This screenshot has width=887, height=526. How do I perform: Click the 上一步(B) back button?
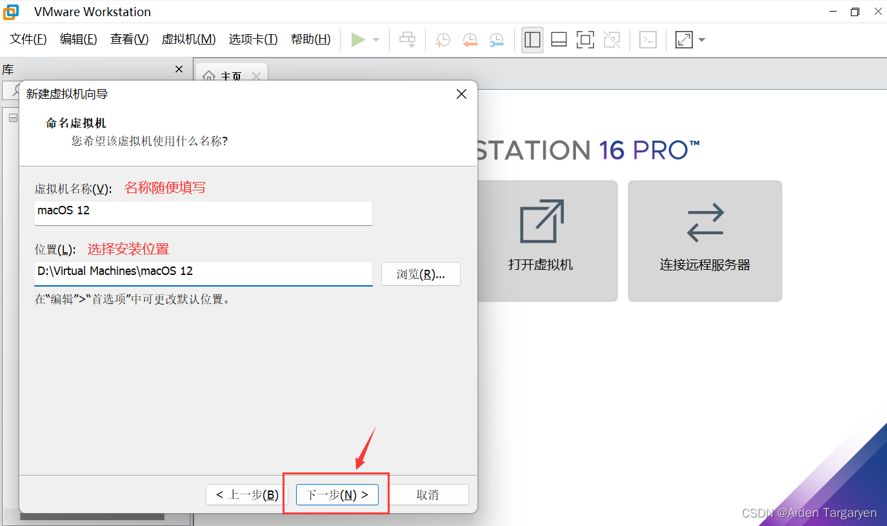pos(248,495)
